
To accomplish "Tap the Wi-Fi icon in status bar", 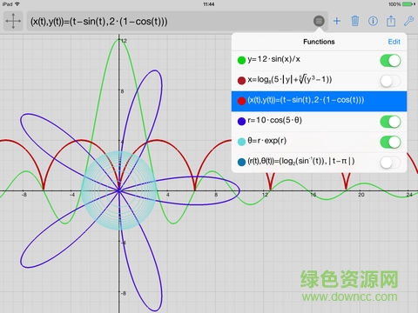I will click(x=17, y=4).
